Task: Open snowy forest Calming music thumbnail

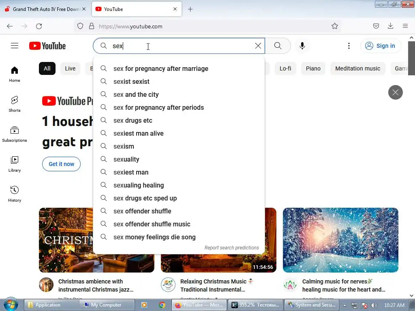Action: pyautogui.click(x=340, y=240)
